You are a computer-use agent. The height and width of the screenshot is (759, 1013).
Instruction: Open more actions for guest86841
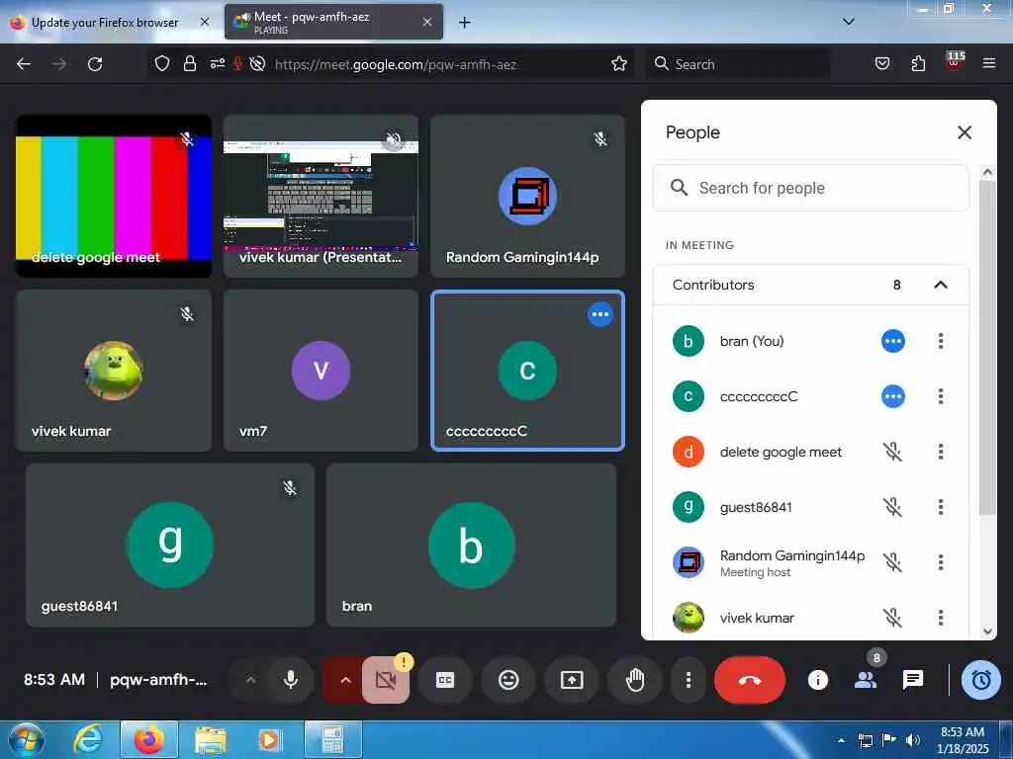coord(941,507)
